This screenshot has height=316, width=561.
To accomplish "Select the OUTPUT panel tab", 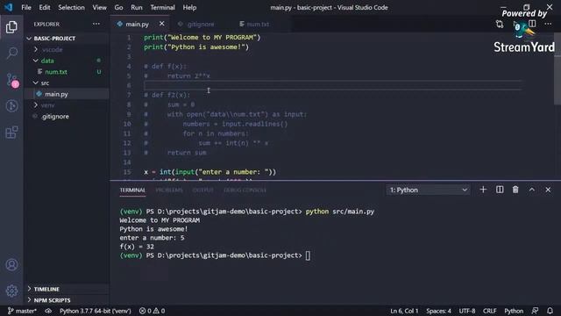I will click(202, 190).
